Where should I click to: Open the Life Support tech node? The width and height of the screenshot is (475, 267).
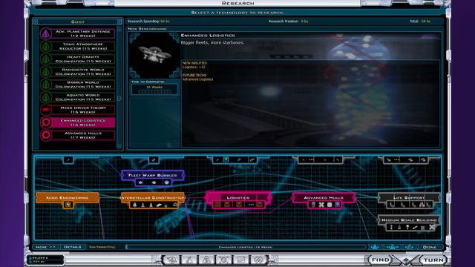click(x=409, y=198)
